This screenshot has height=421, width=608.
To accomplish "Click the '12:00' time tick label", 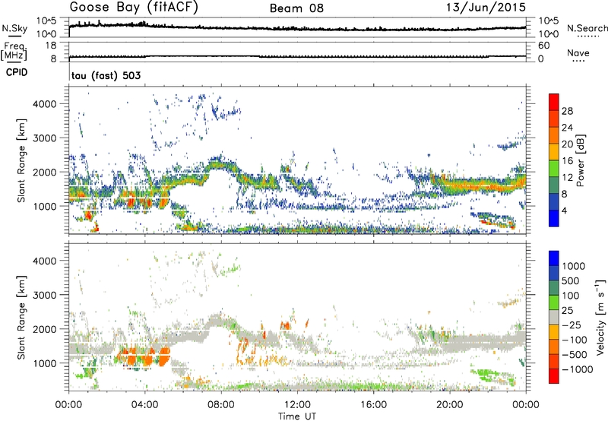I will click(297, 405).
